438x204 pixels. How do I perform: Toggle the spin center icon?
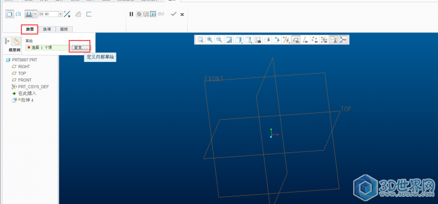tap(343, 39)
